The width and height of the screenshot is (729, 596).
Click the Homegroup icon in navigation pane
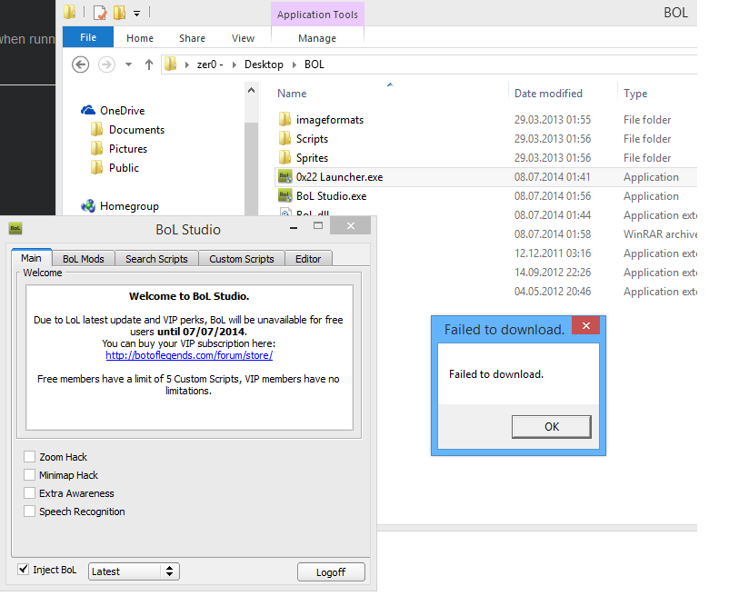pyautogui.click(x=88, y=206)
